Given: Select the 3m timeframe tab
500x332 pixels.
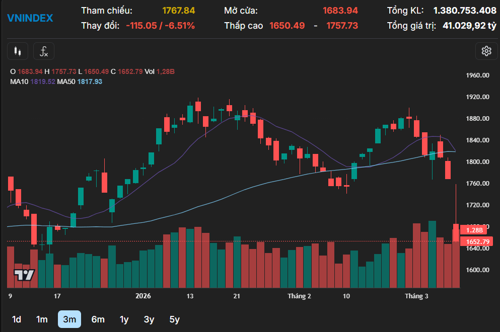Looking at the screenshot, I should [69, 319].
